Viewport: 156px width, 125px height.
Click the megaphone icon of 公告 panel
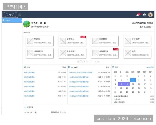click(25, 67)
